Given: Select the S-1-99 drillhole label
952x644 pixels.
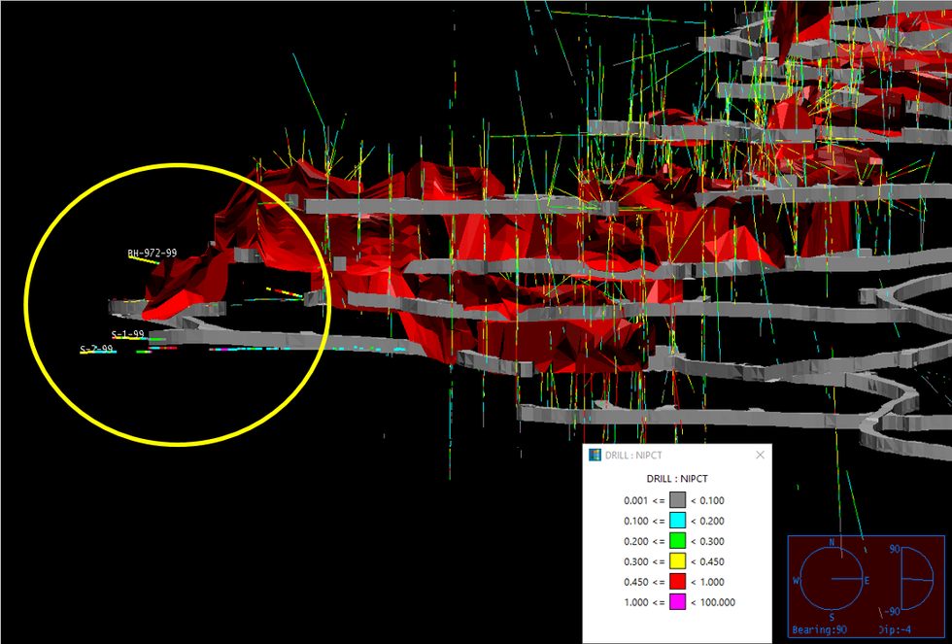Looking at the screenshot, I should (x=127, y=334).
